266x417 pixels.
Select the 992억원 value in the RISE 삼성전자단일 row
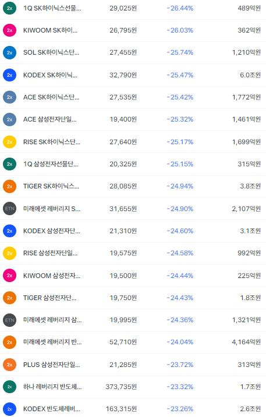click(249, 253)
